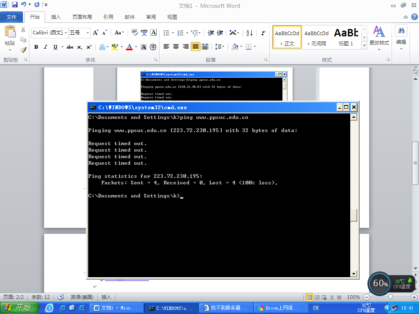Open the font size dropdown

point(88,33)
